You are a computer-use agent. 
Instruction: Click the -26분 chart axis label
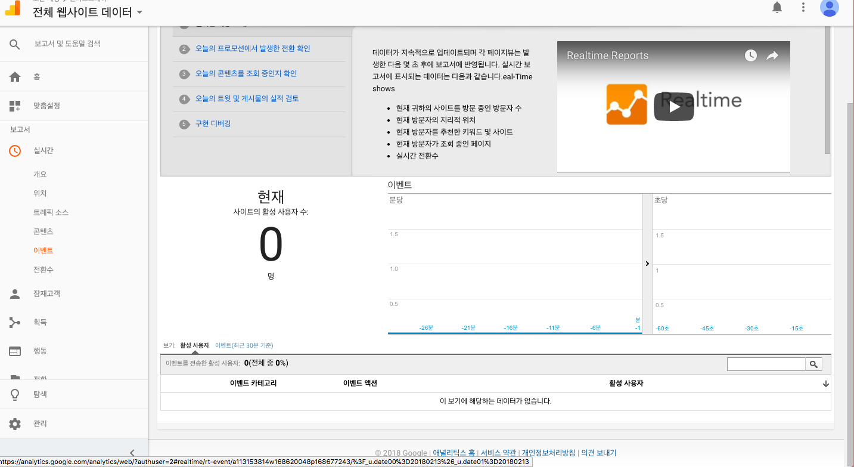pos(426,328)
